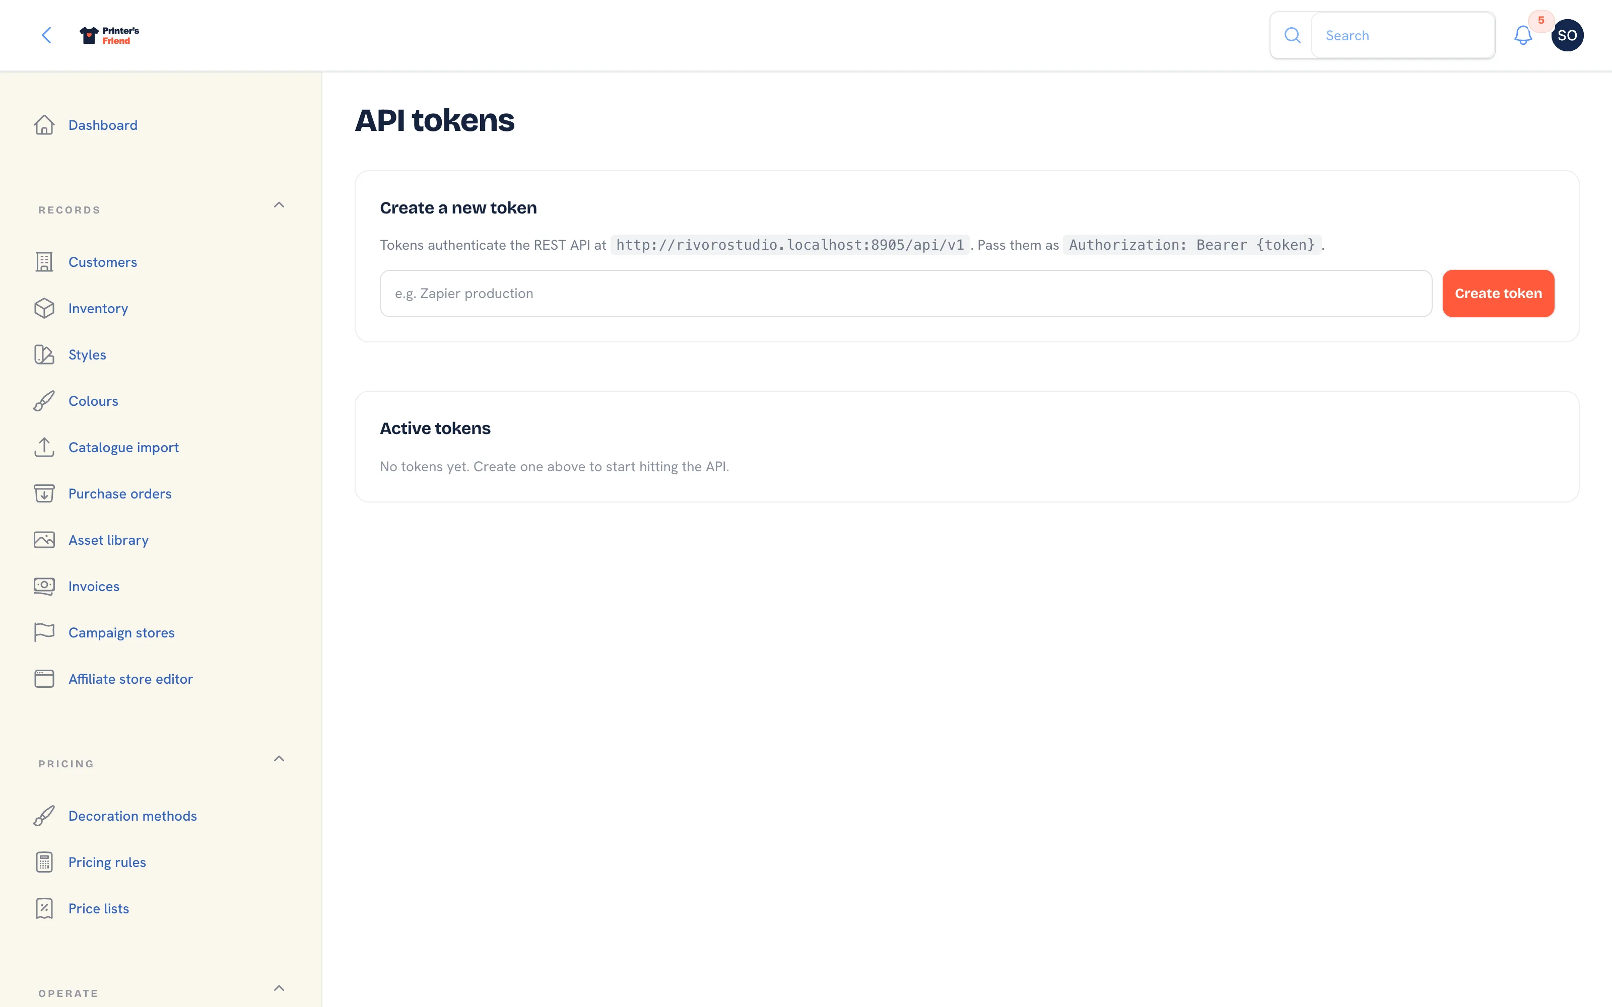Click the back arrow icon
This screenshot has width=1612, height=1007.
click(x=47, y=35)
